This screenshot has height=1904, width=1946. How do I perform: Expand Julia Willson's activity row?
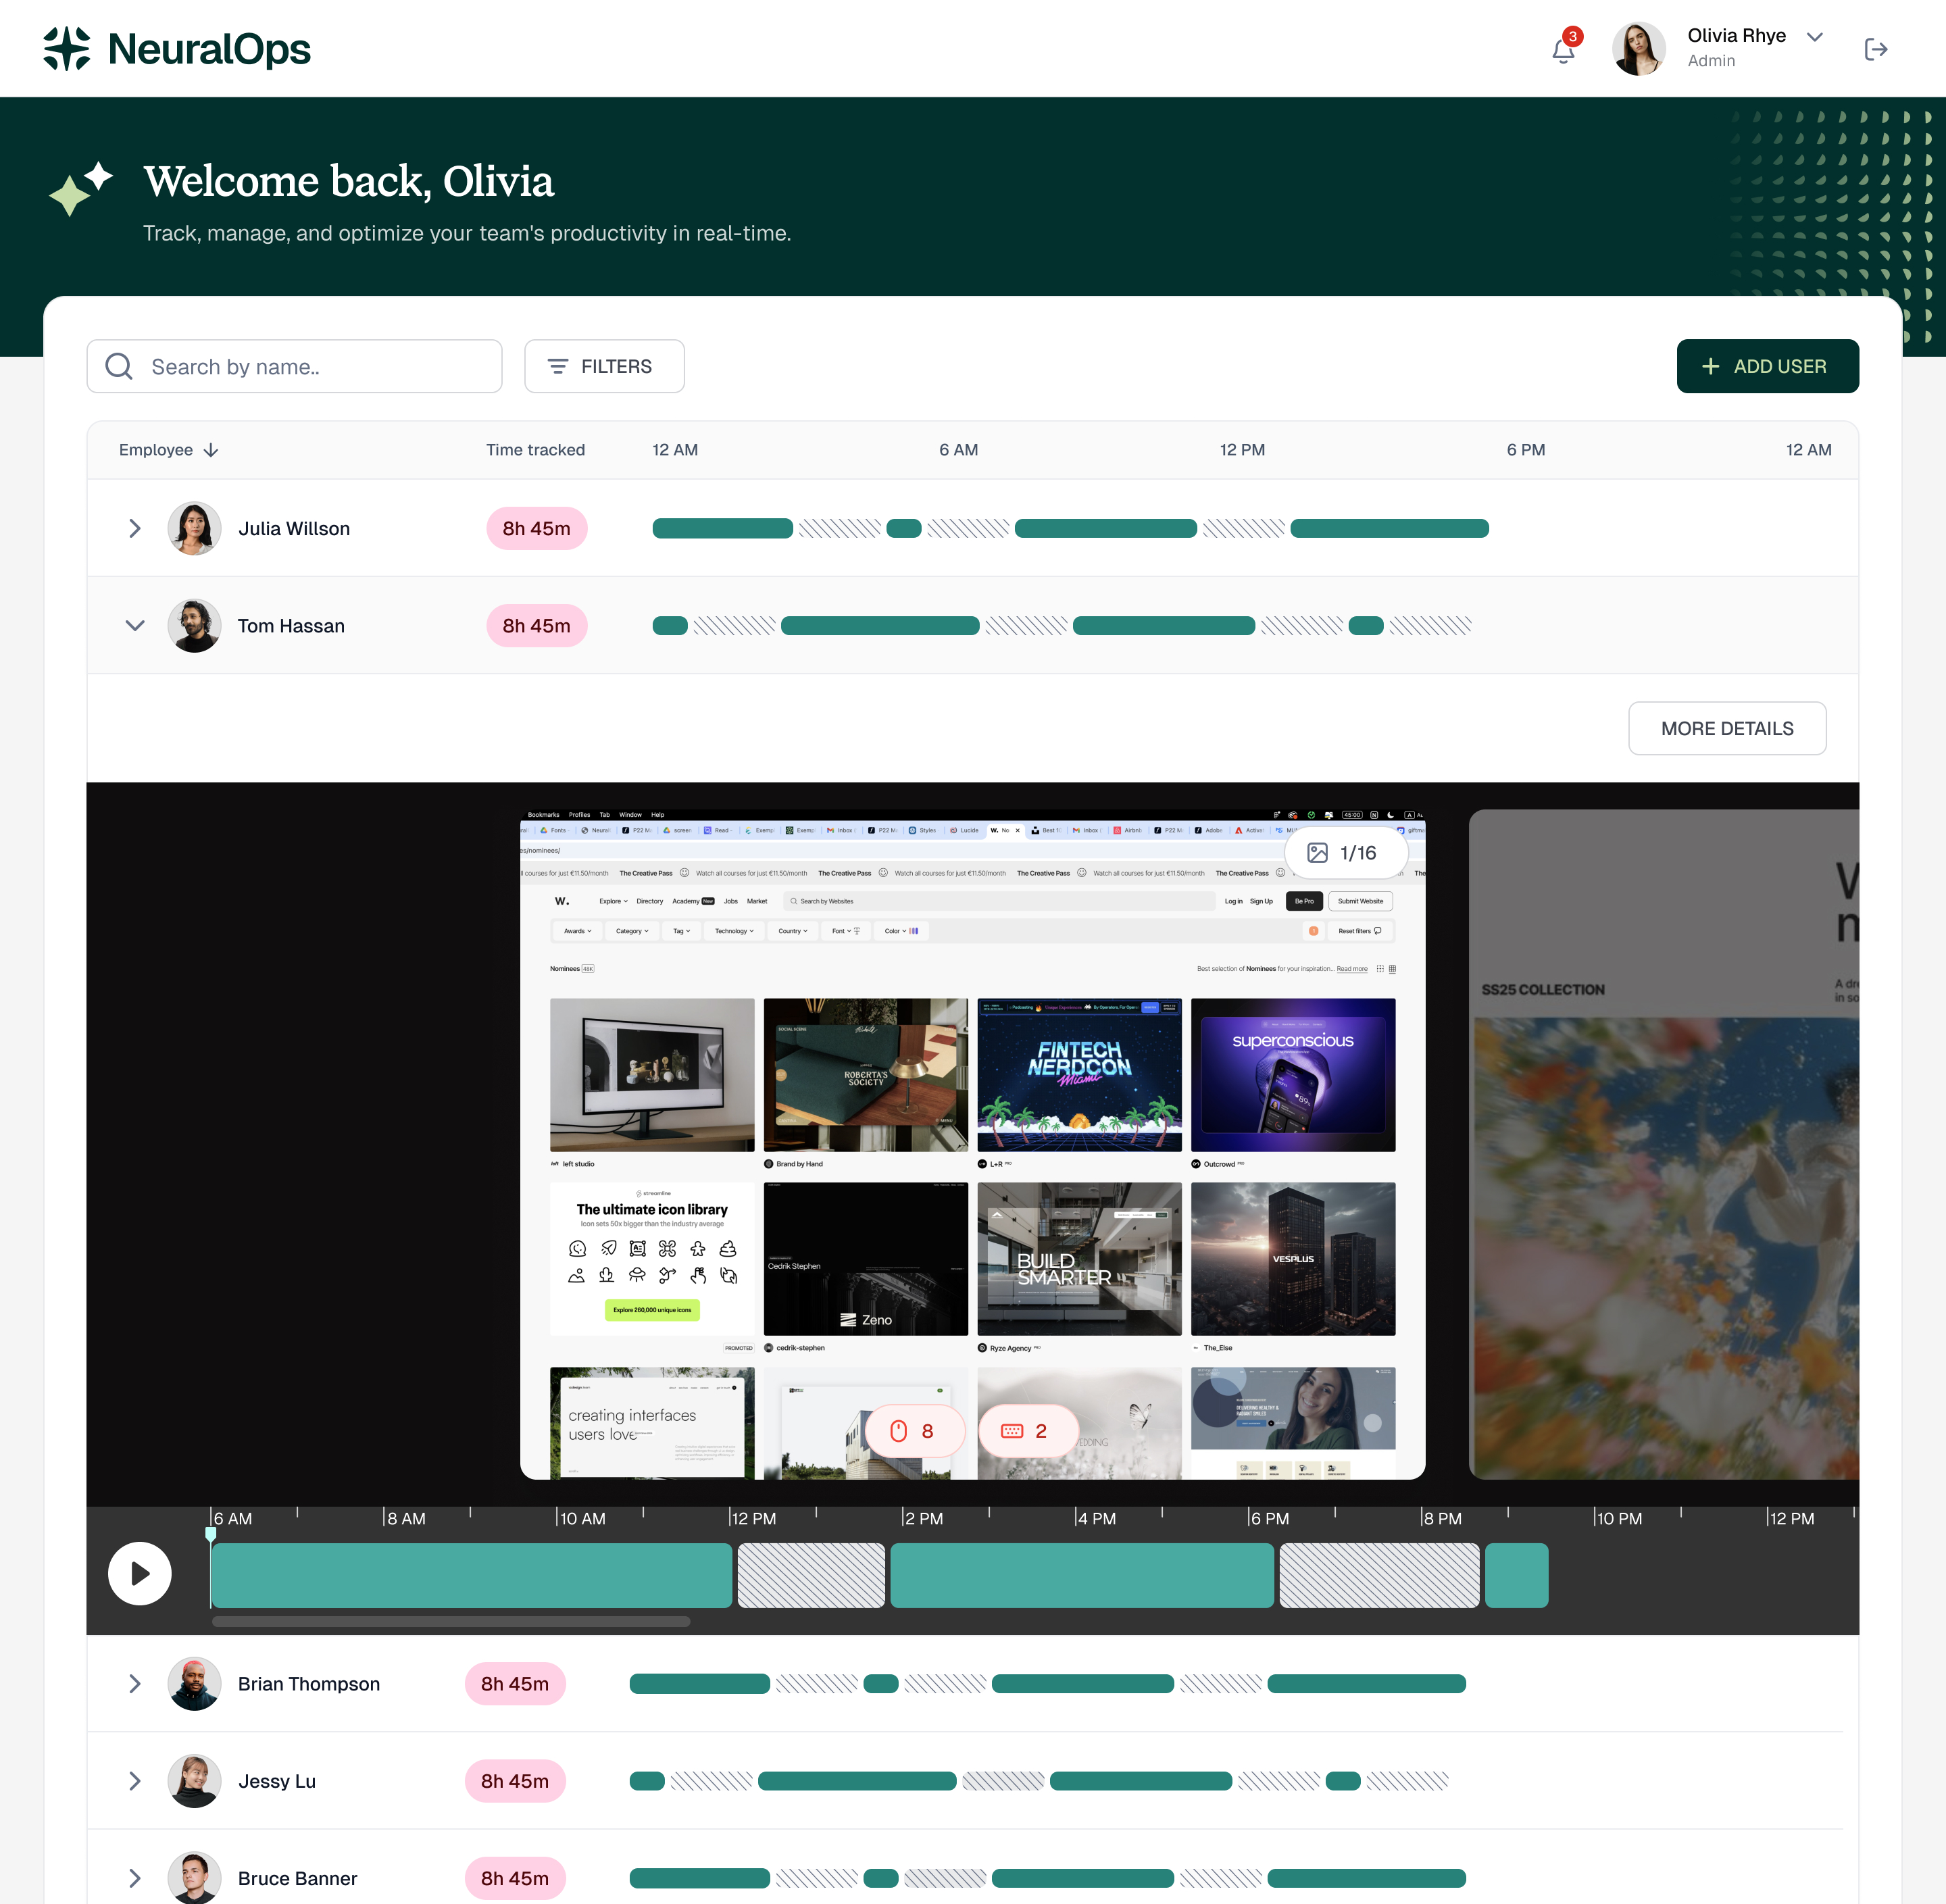[135, 528]
